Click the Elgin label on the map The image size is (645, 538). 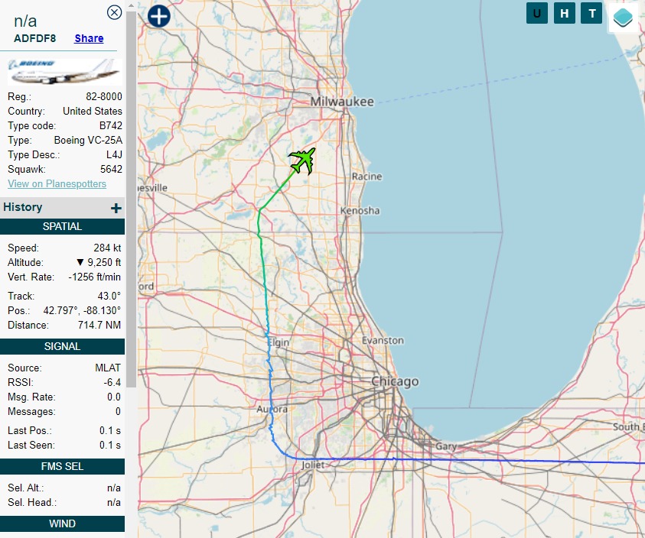point(279,342)
